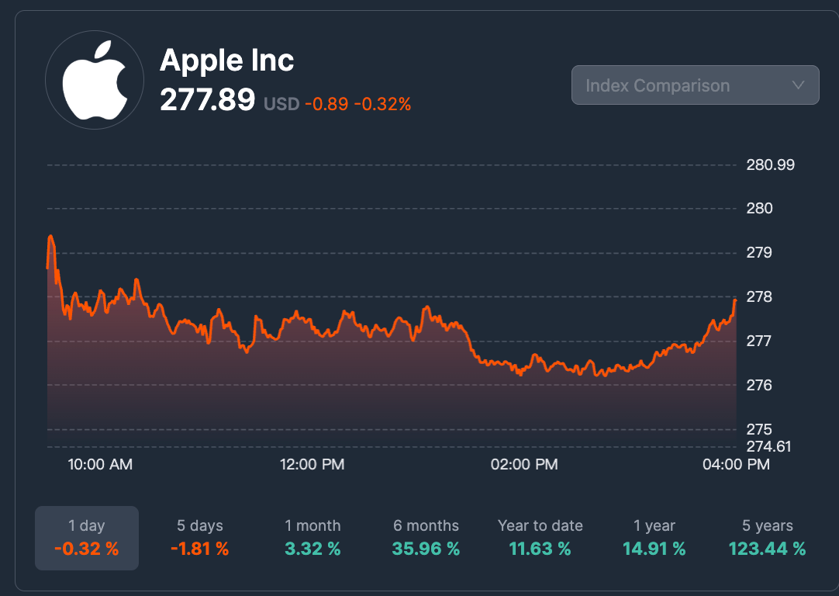
Task: Click the Apple logo icon
Action: (95, 81)
